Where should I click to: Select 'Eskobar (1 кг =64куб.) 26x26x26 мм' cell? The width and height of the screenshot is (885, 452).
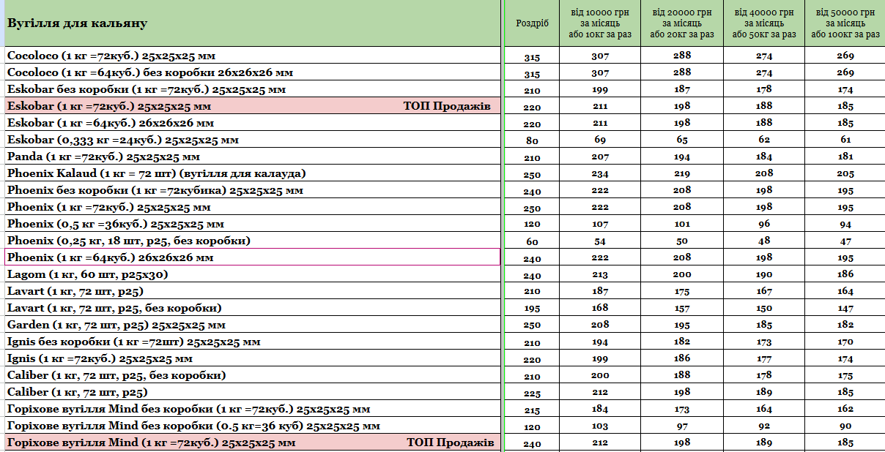tap(252, 123)
